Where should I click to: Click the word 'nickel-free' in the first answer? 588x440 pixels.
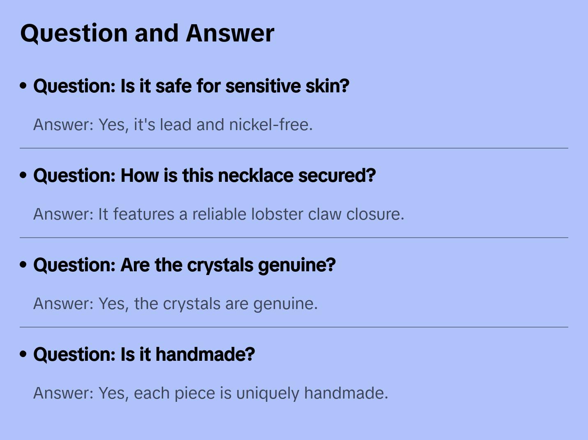pos(271,125)
